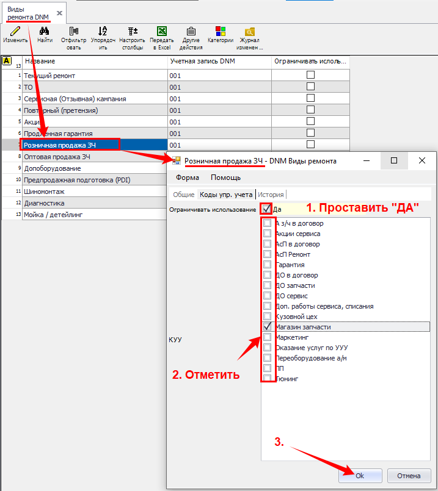Click the Изменить toolbar icon
Screen dimensions: 438x491
(15, 31)
